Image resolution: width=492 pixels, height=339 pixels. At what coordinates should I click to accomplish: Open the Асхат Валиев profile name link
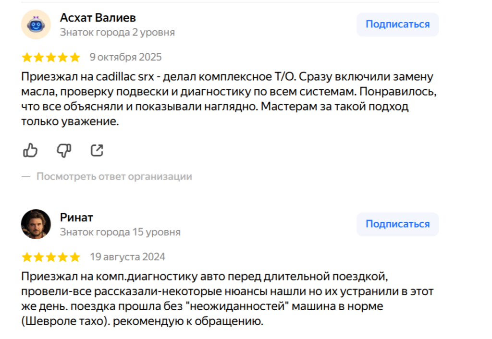click(98, 18)
